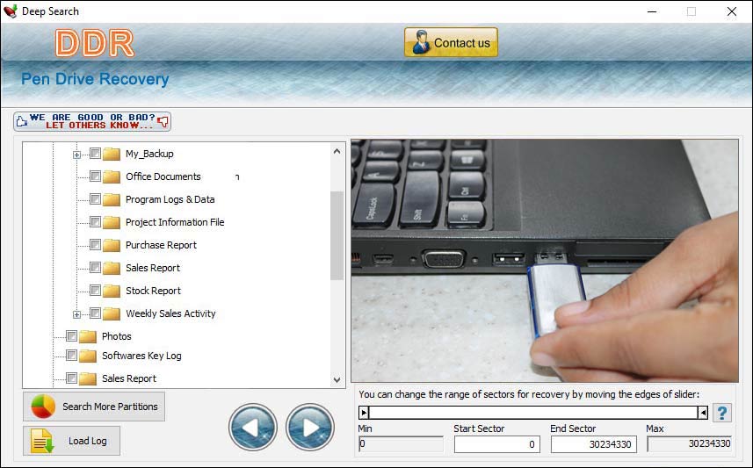Tick the Photos checkbox

[x=71, y=336]
